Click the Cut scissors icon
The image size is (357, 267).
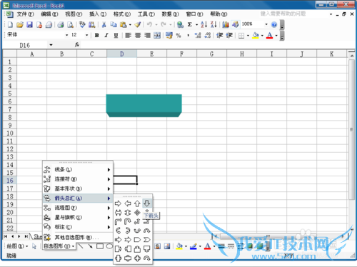pyautogui.click(x=104, y=24)
